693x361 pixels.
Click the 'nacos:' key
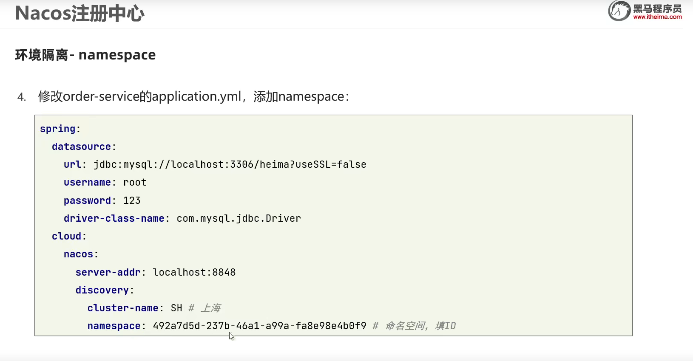tap(81, 254)
